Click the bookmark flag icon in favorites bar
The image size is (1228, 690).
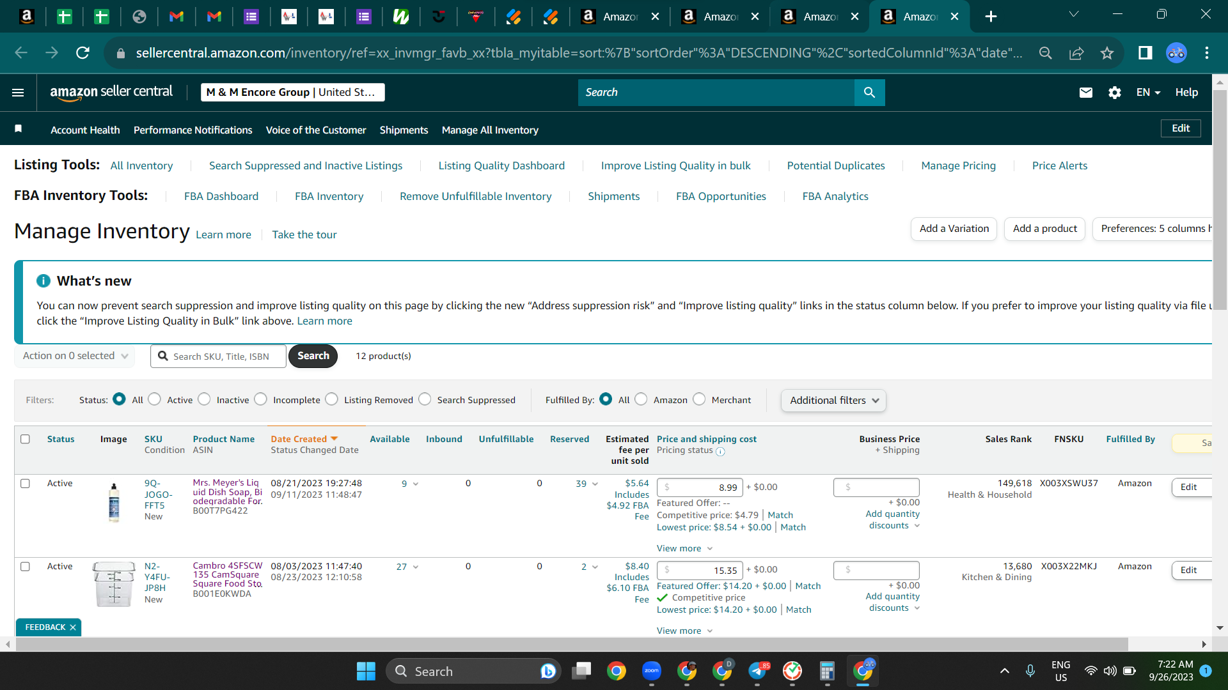click(x=19, y=129)
